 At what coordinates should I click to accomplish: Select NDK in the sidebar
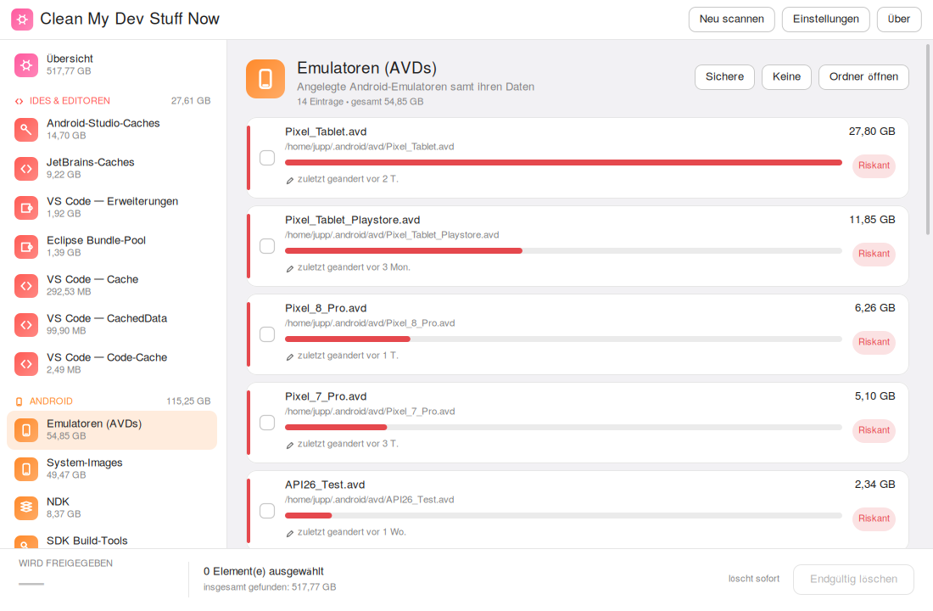112,508
